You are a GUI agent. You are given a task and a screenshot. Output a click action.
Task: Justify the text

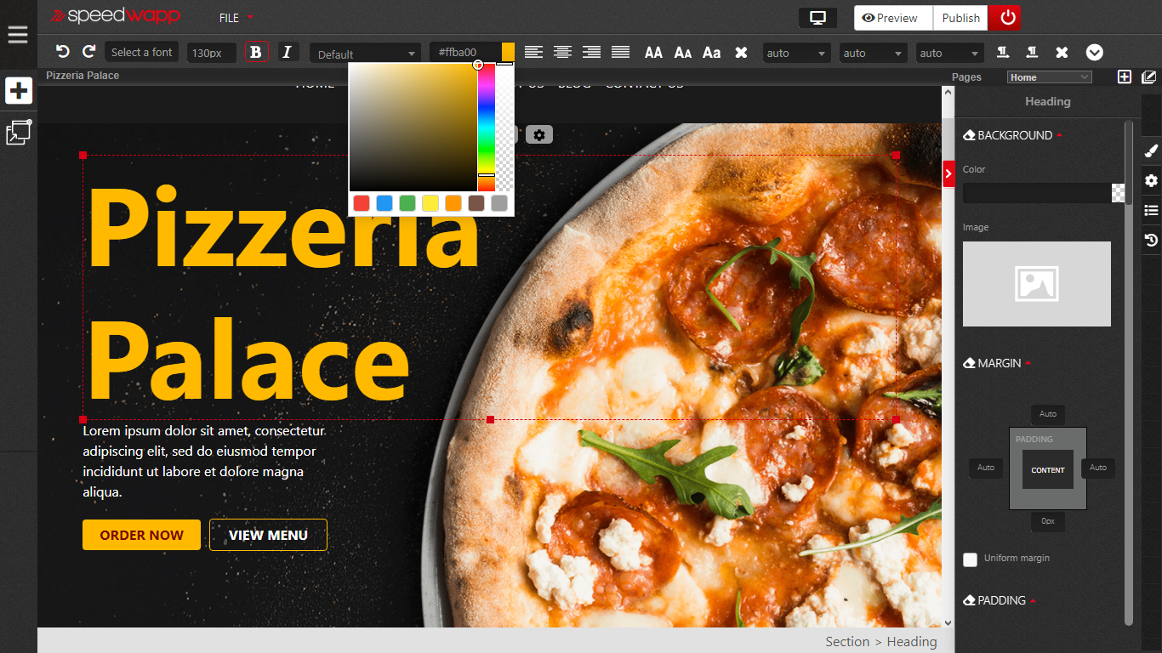coord(620,52)
